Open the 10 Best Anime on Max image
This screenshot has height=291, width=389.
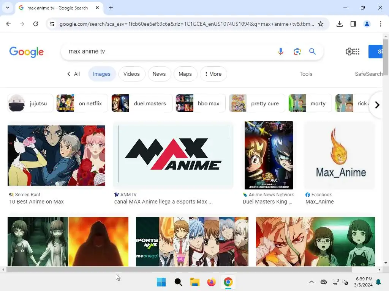click(x=56, y=155)
